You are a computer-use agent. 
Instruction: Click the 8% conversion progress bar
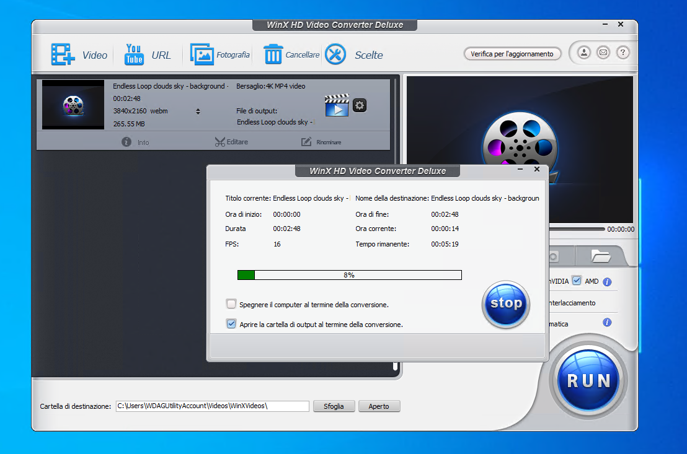[350, 275]
